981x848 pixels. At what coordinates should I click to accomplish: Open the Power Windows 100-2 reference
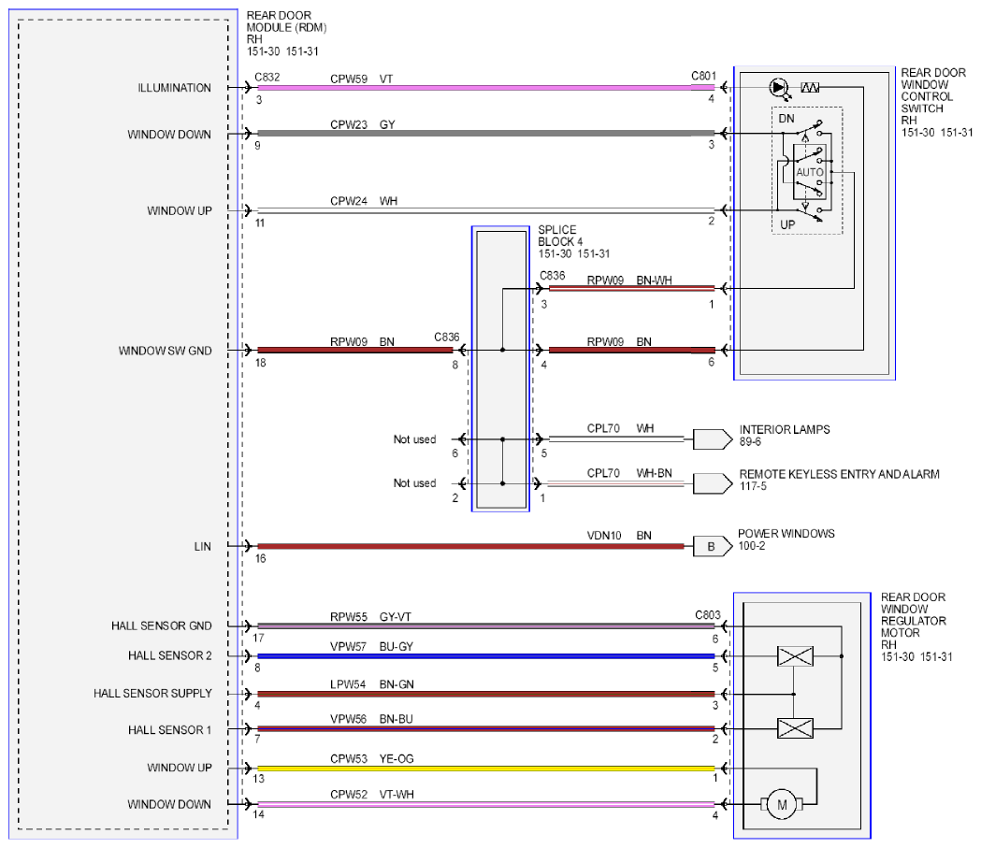(786, 539)
